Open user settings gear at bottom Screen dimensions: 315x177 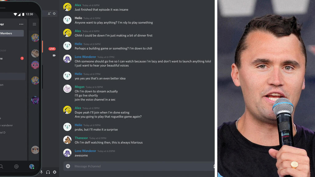click(x=55, y=172)
